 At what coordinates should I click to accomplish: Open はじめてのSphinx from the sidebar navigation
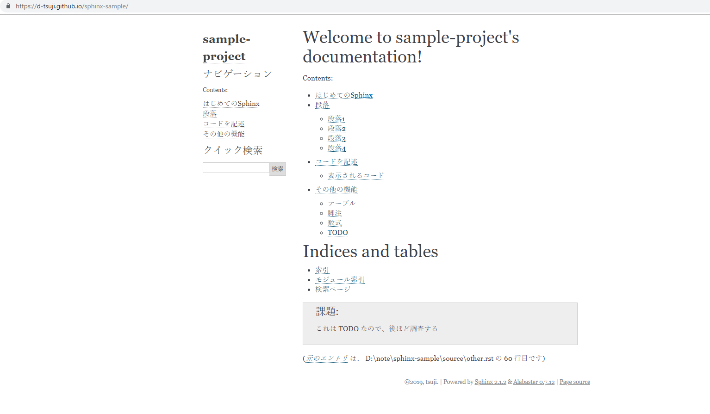tap(231, 103)
